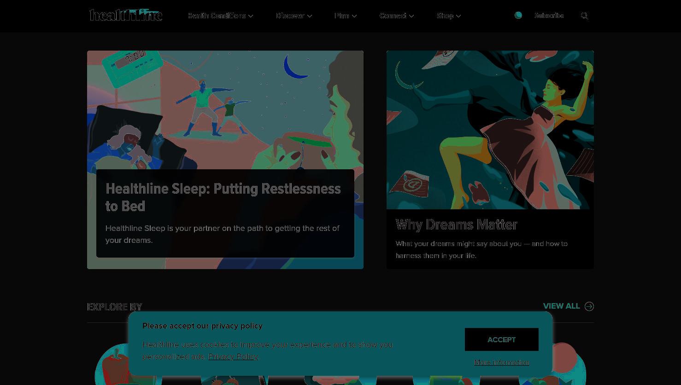
Task: Click the dreaming woman illustration thumbnail
Action: [x=490, y=130]
